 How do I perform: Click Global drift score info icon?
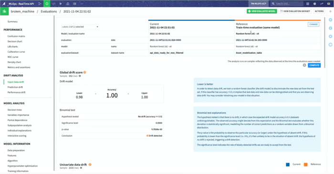point(84,72)
